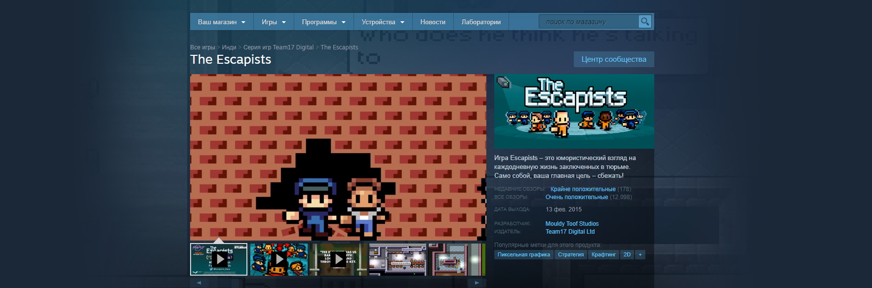Go to the 'Новости' tab
Image resolution: width=872 pixels, height=288 pixels.
(433, 22)
